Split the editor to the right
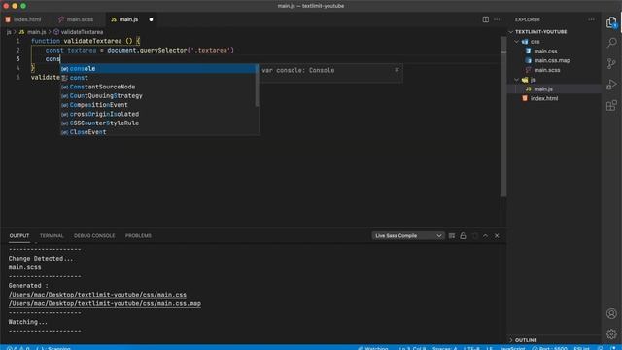 (486, 19)
